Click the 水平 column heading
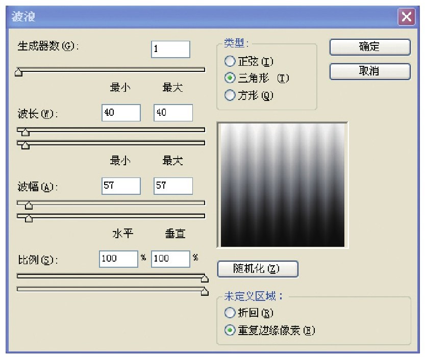Screen dimensions: 425x357 click(x=123, y=234)
